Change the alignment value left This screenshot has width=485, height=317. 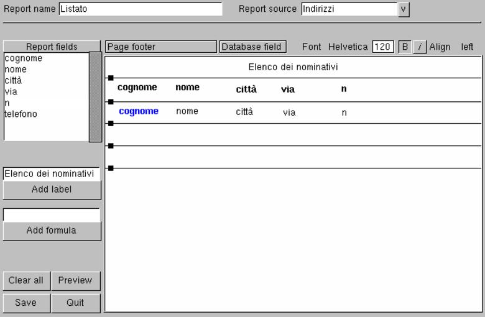[467, 47]
